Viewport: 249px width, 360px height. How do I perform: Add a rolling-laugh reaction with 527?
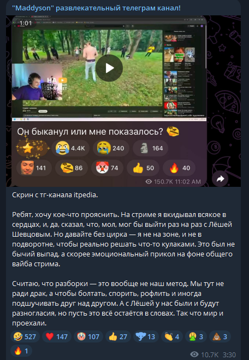[x=25, y=336]
